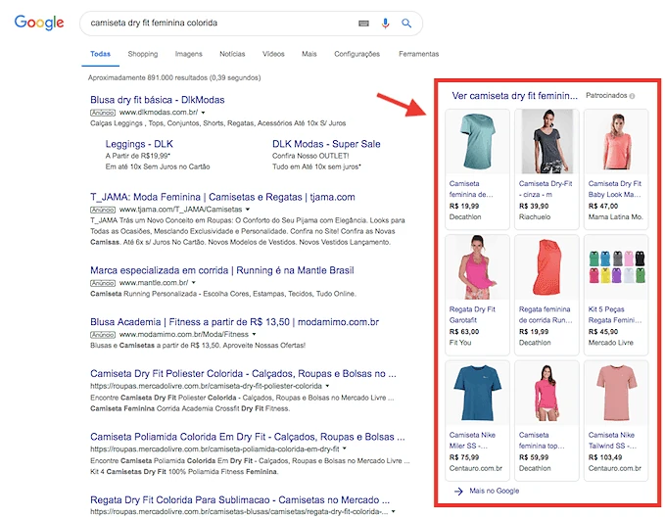Open blue Nike Miler shirt image
Viewport: 665px width, 519px height.
tap(477, 394)
